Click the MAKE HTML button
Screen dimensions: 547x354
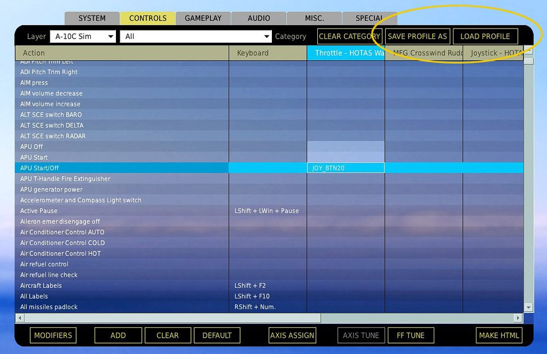tap(499, 335)
